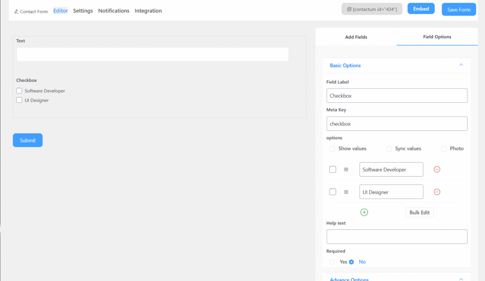This screenshot has width=485, height=281.
Task: Select Yes for the Required setting
Action: (x=332, y=262)
